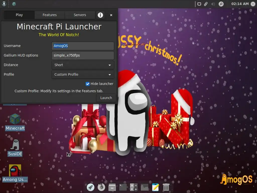Open the notepad text editor dock icon
The height and width of the screenshot is (193, 257).
click(155, 187)
